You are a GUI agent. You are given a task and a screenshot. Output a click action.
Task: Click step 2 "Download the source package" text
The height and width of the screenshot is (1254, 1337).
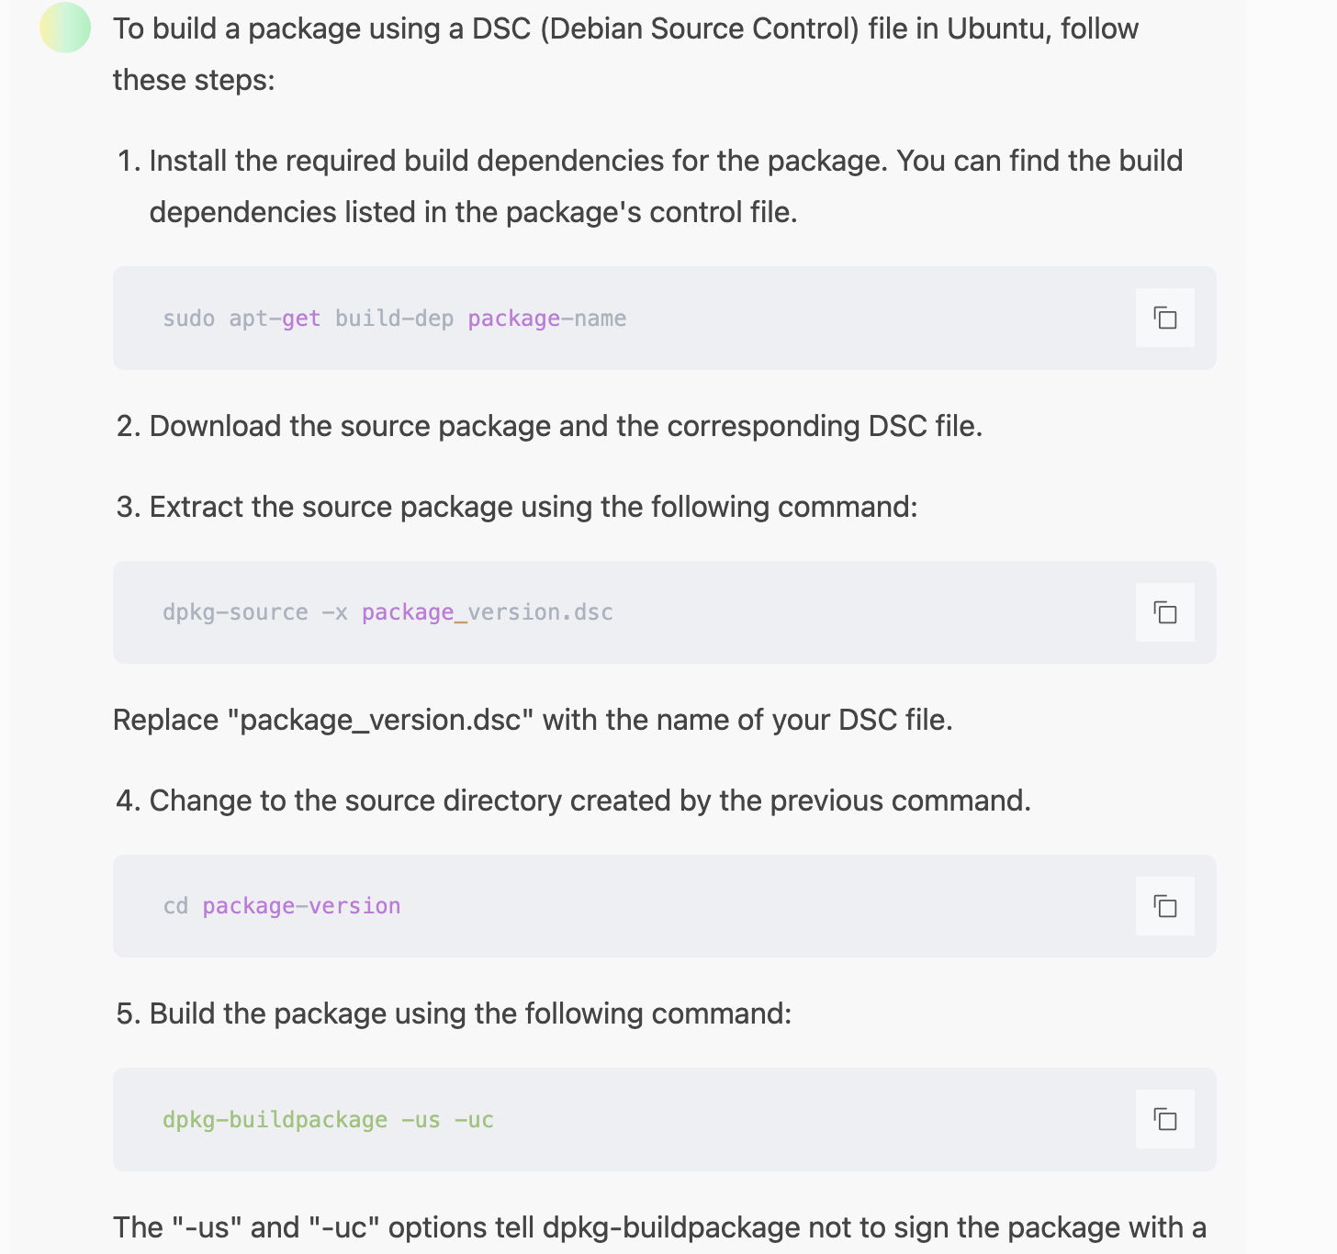pos(565,426)
